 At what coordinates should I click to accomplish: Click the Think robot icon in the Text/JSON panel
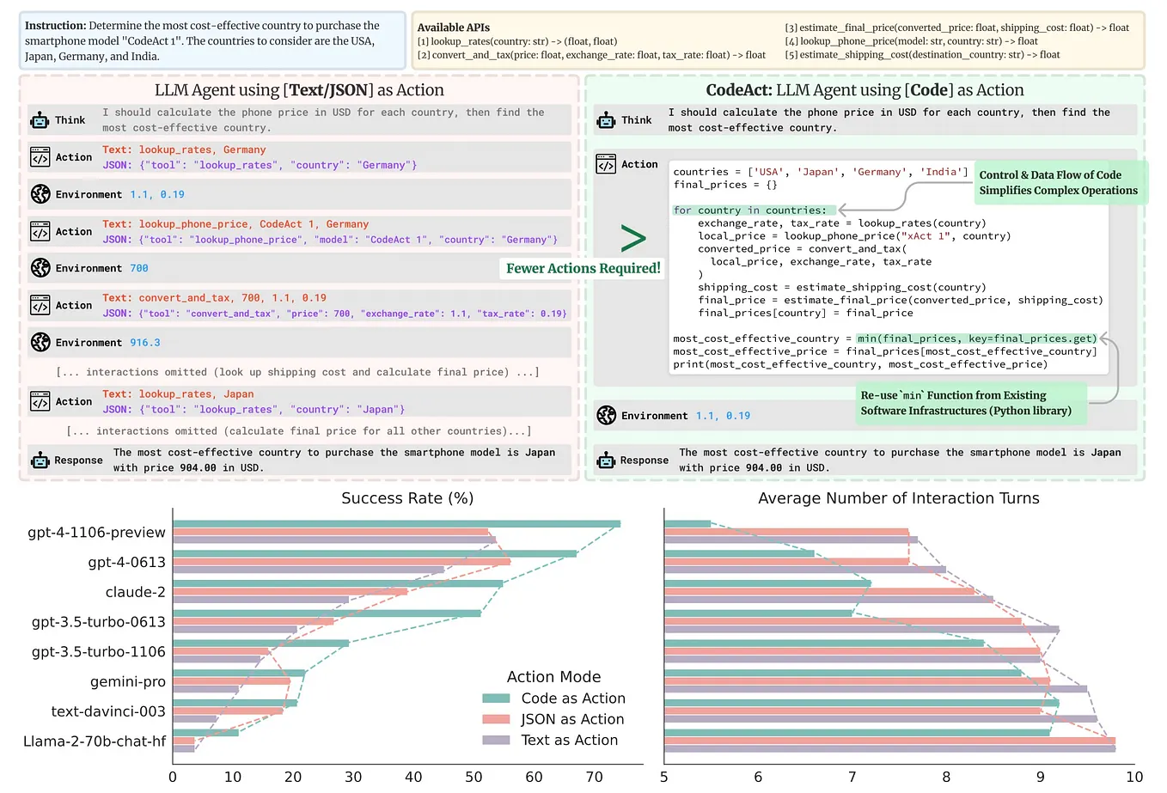click(38, 119)
